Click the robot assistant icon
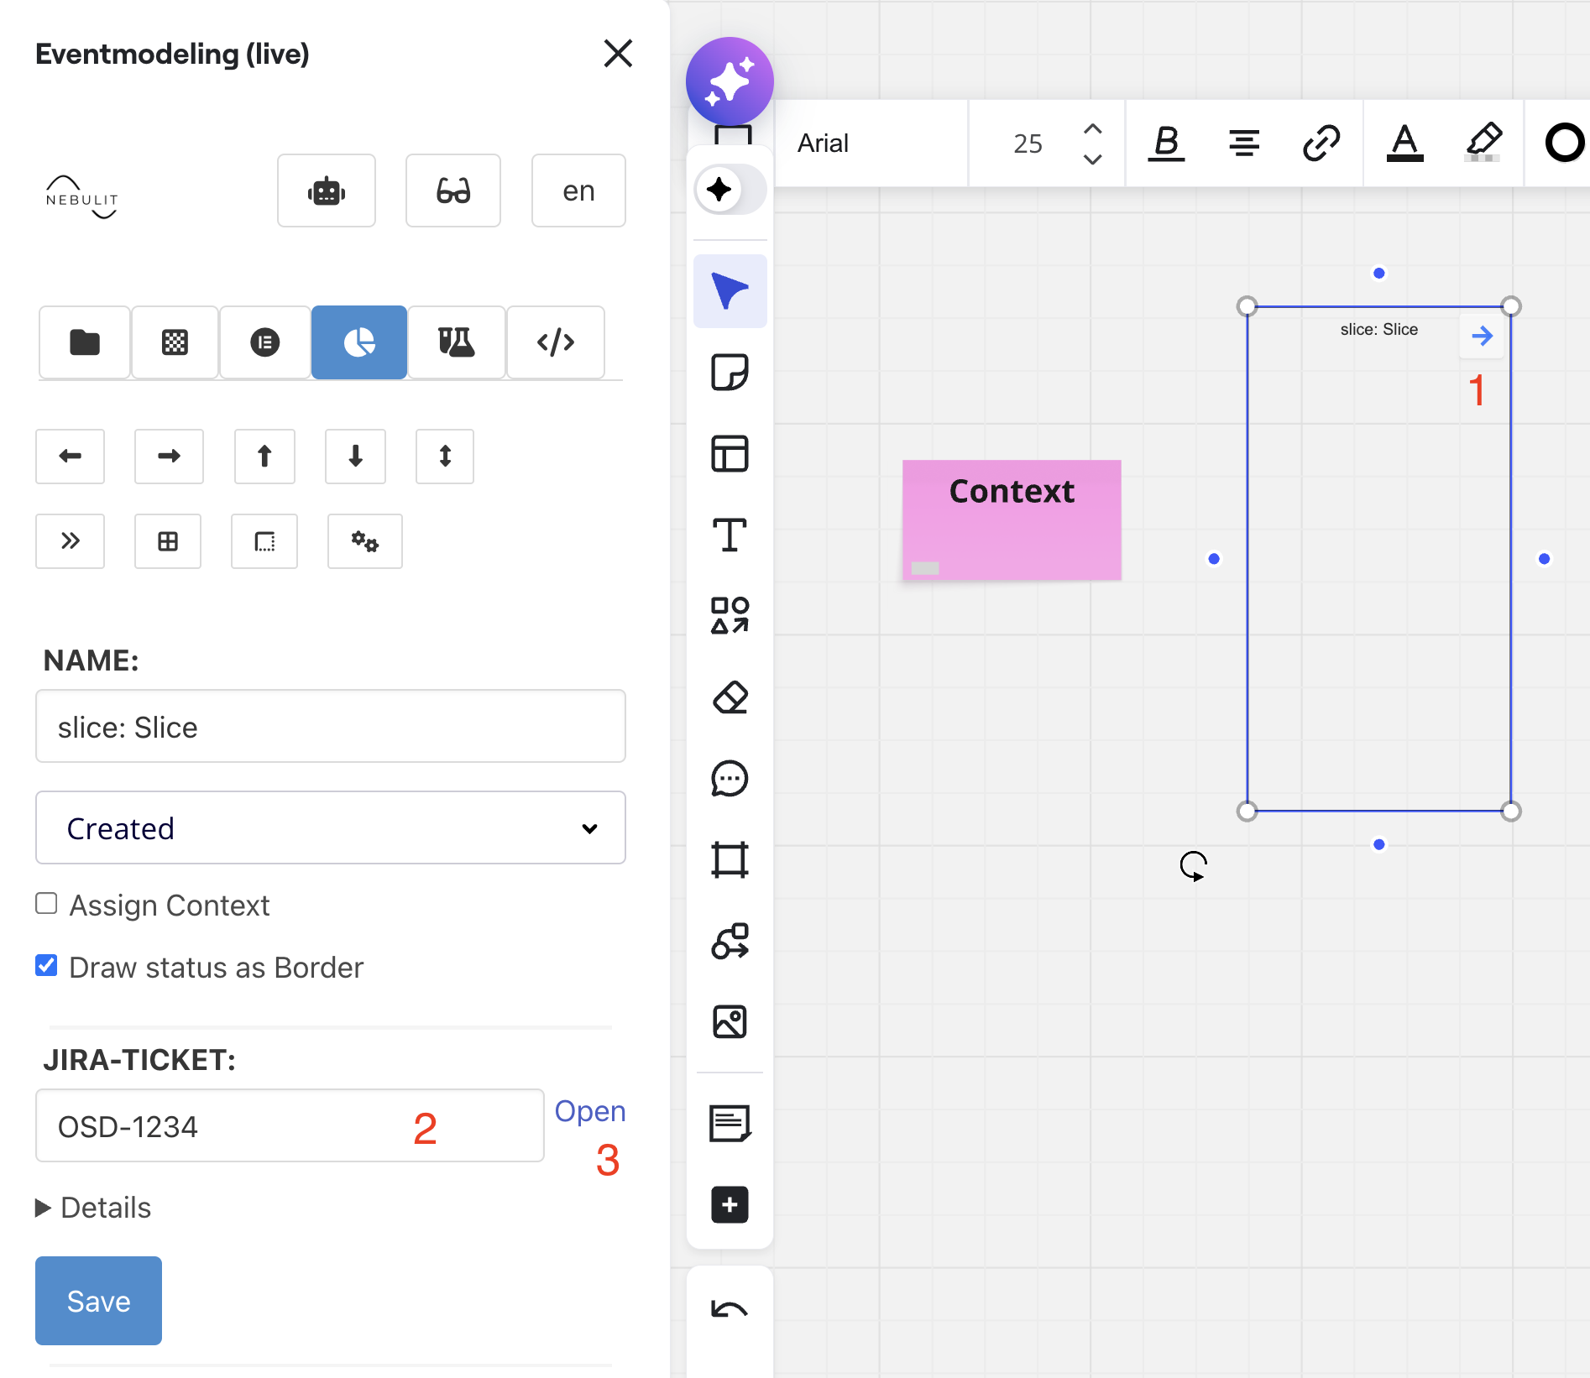1590x1378 pixels. tap(327, 191)
